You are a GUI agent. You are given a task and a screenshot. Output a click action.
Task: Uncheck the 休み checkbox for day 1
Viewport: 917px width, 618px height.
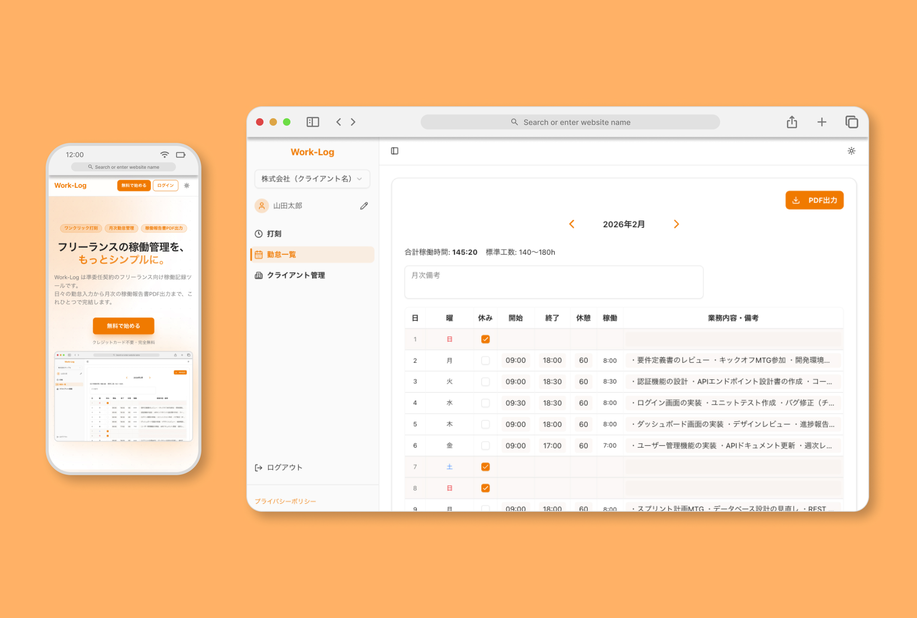485,339
